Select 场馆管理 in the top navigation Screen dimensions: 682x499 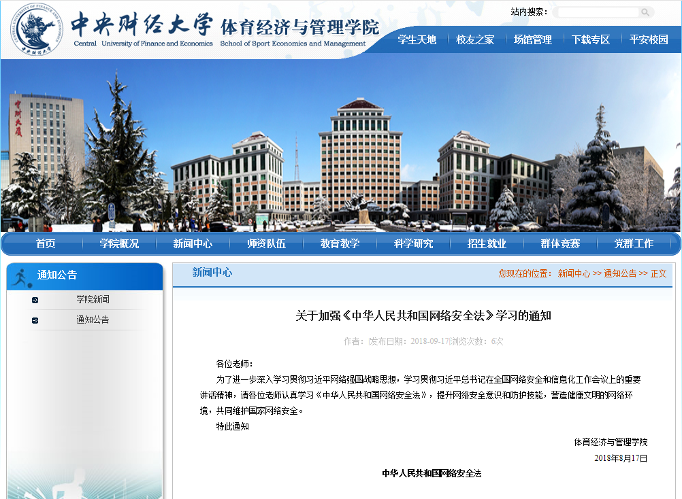click(x=534, y=39)
